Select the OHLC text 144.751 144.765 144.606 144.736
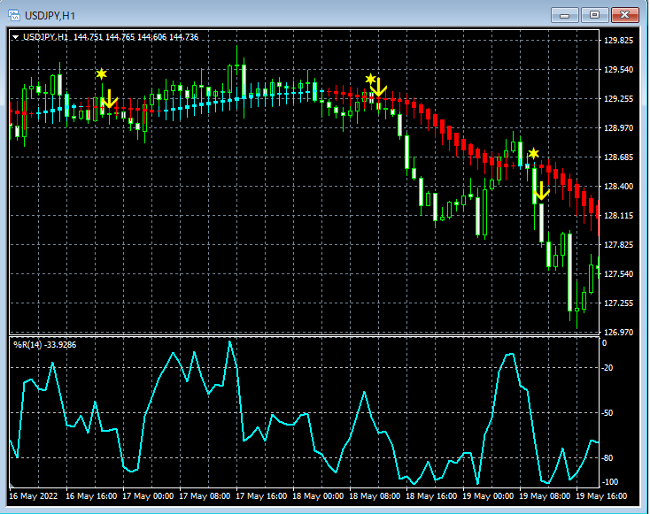 (136, 37)
